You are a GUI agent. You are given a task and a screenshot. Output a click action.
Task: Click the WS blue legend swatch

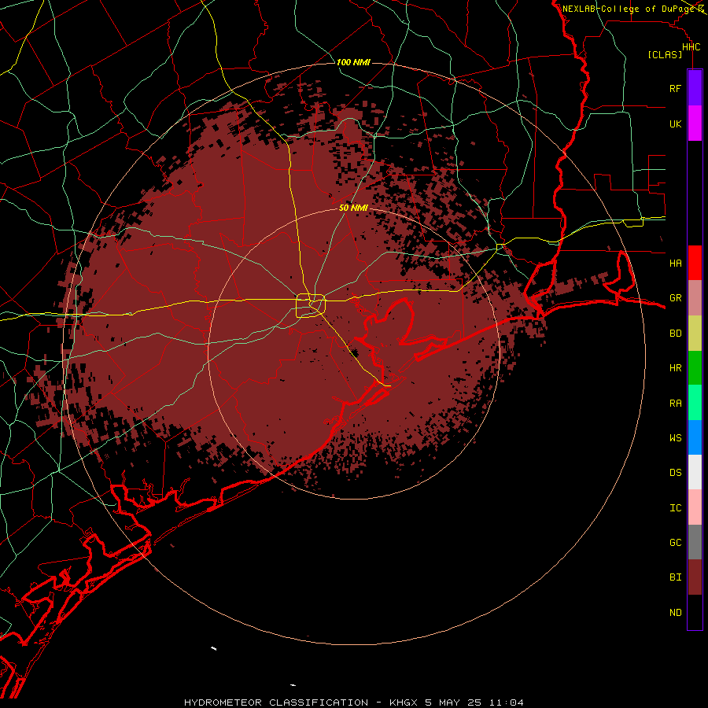695,437
